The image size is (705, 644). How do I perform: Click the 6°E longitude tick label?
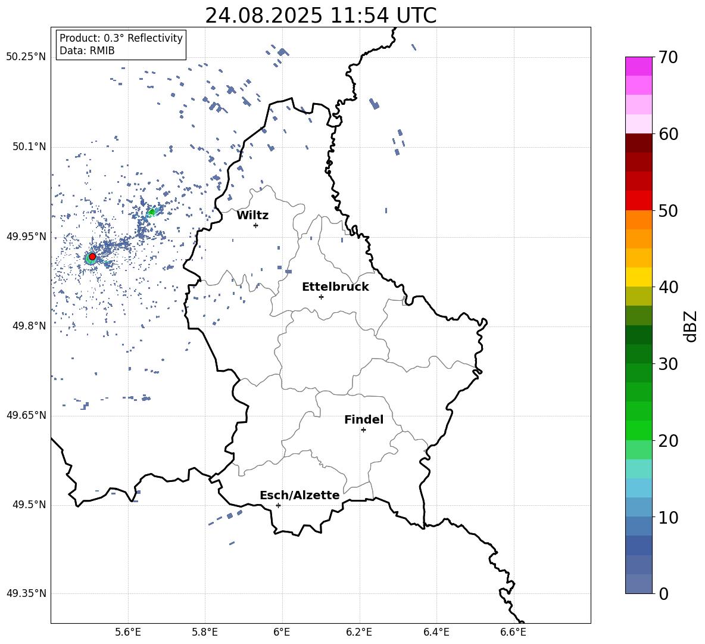click(282, 632)
